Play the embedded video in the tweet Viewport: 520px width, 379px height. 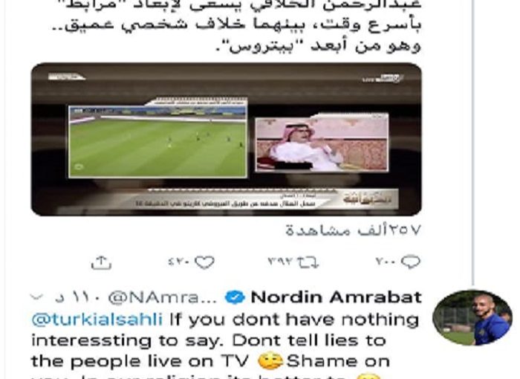tap(226, 140)
